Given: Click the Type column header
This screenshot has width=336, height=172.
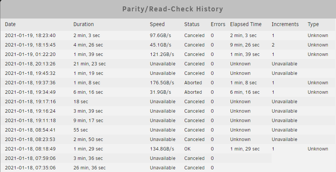Looking at the screenshot, I should click(x=313, y=25).
